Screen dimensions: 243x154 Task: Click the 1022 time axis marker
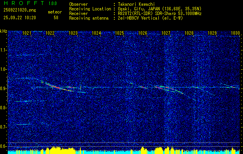50,33
